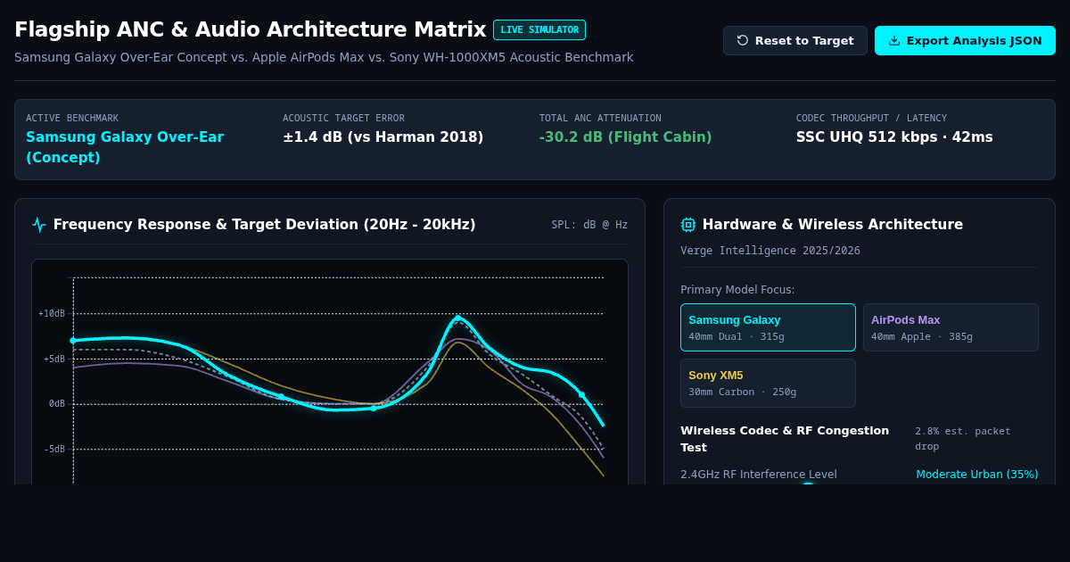
Task: Click the 'SPL: dB @ Hz' label
Action: coord(589,225)
